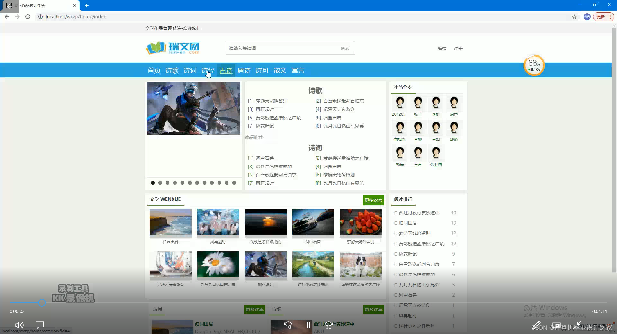Screen dimensions: 617x334
Task: Click the playback progress slider handle
Action: [x=42, y=302]
